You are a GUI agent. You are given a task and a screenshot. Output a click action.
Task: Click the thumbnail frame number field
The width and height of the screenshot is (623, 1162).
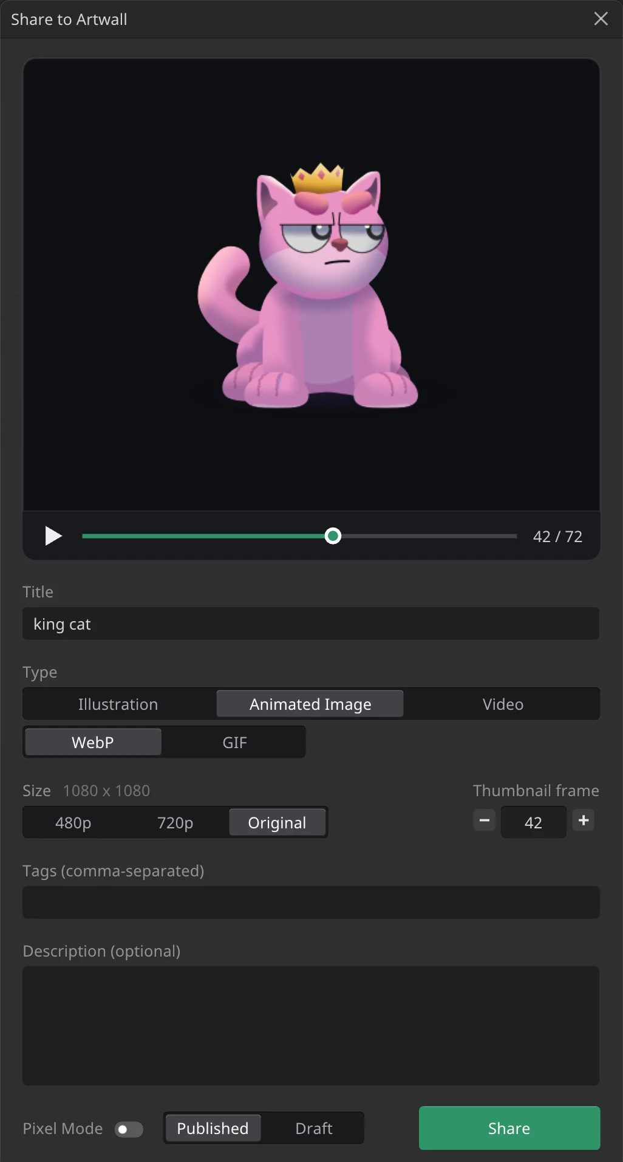[x=533, y=822]
